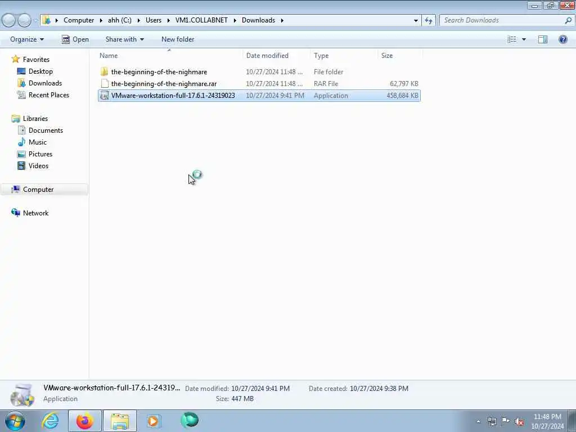This screenshot has width=576, height=432.
Task: Click the Desktop icon in Favorites
Action: [x=21, y=71]
